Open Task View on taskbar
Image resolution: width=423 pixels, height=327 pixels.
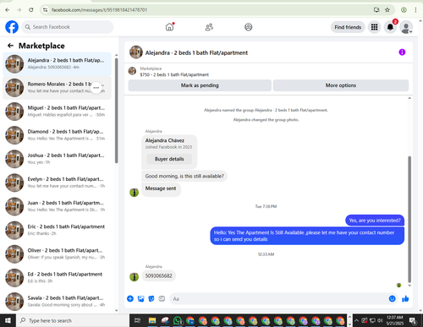point(137,320)
